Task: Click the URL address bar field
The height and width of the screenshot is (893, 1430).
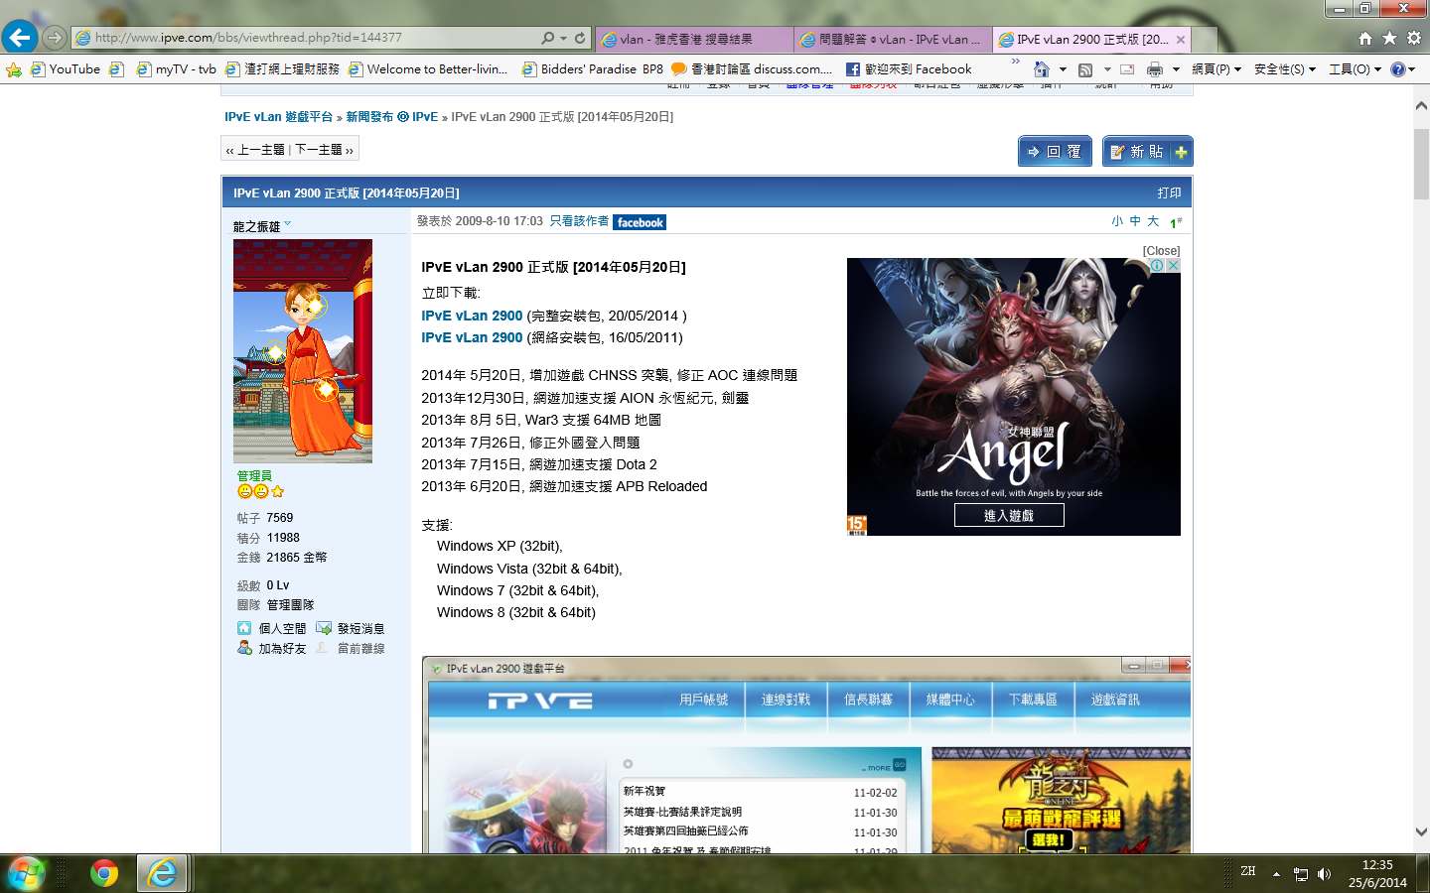Action: click(x=308, y=38)
